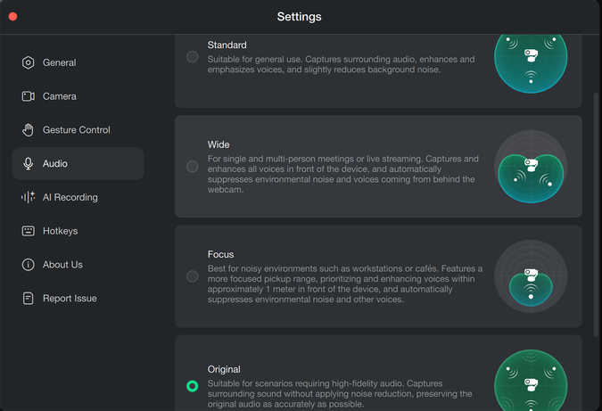Click the About Us info icon

click(28, 265)
